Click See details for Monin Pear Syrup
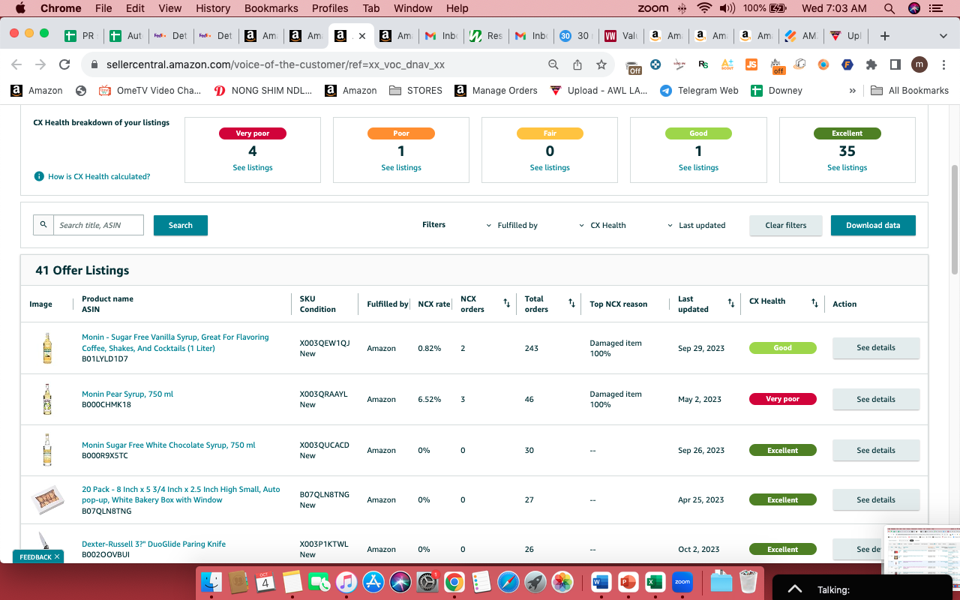 coord(876,399)
